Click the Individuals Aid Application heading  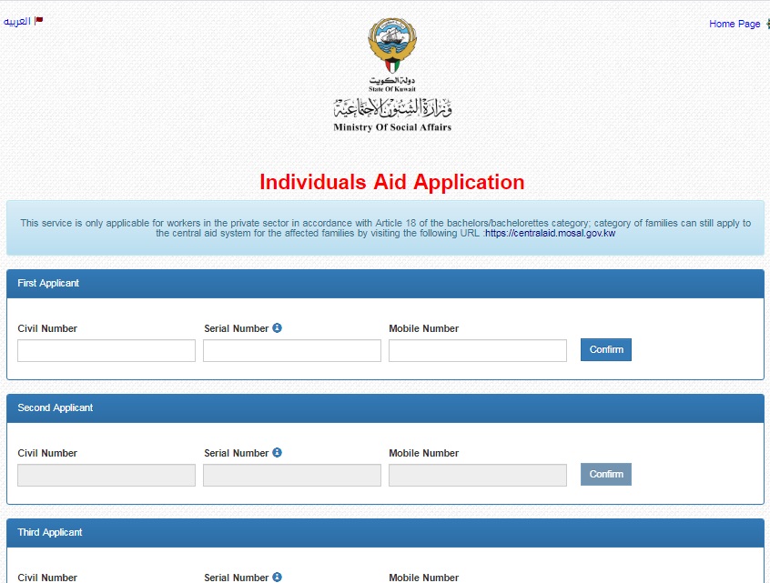click(392, 182)
